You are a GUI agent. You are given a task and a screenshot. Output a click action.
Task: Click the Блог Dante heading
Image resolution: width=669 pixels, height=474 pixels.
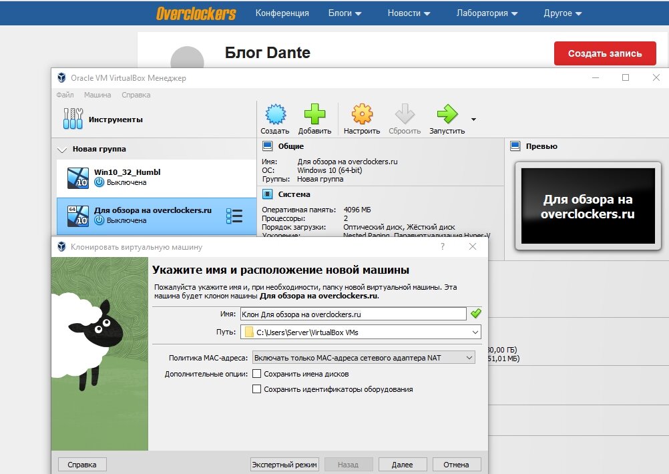click(268, 53)
